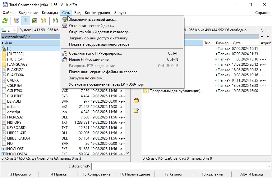Click into the command line input field
Image resolution: width=272 pixels, height=178 pixels.
click(x=179, y=167)
